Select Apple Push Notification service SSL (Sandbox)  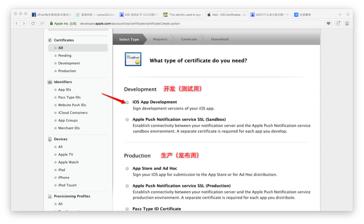tap(127, 120)
